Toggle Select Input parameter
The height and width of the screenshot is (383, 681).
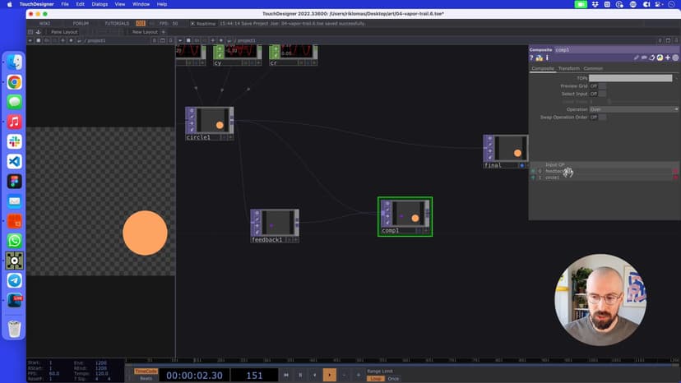pos(603,94)
